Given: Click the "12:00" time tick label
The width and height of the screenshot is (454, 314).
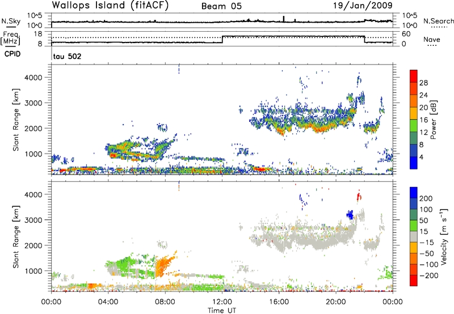Looking at the screenshot, I should (222, 302).
